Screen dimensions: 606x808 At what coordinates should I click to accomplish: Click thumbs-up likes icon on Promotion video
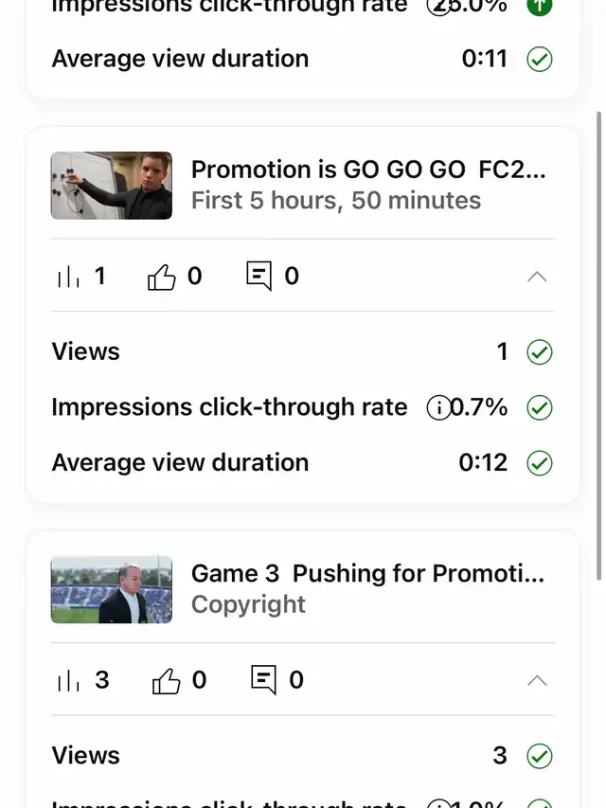[162, 277]
